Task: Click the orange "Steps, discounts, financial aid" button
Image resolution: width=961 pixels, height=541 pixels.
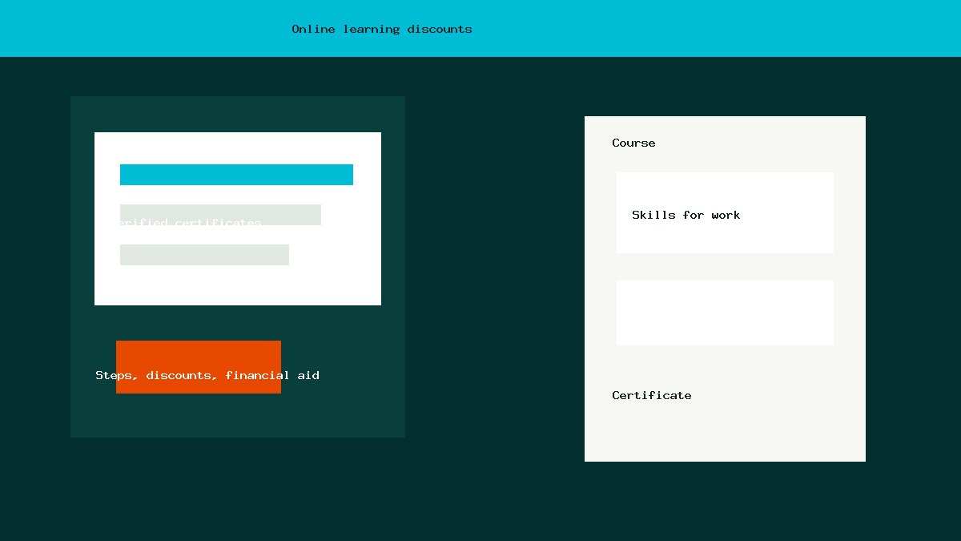Action: click(x=199, y=367)
